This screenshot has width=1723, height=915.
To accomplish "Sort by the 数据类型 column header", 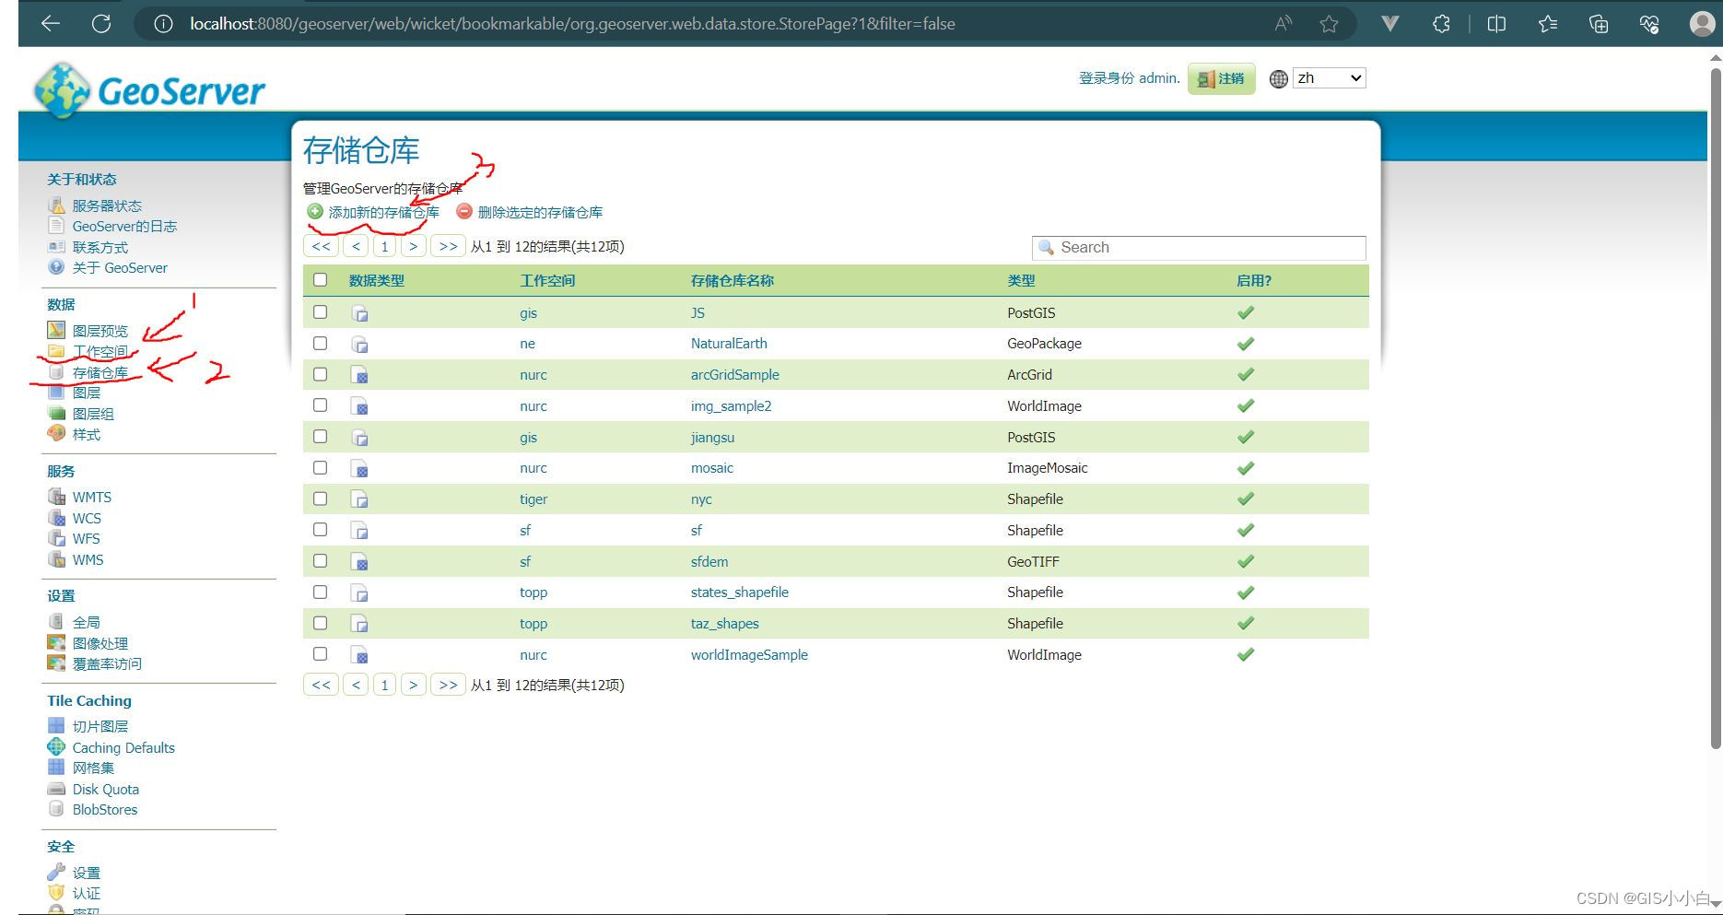I will pyautogui.click(x=376, y=281).
